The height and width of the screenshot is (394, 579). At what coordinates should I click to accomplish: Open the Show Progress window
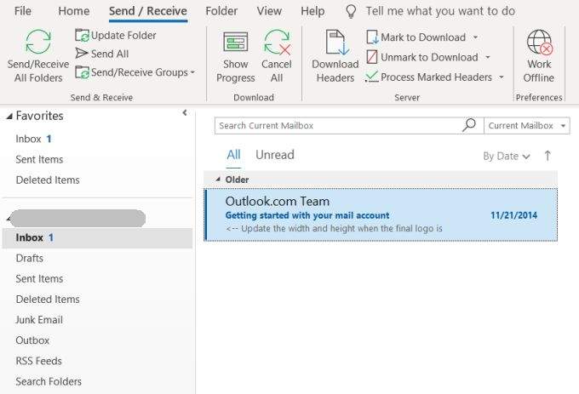click(236, 57)
